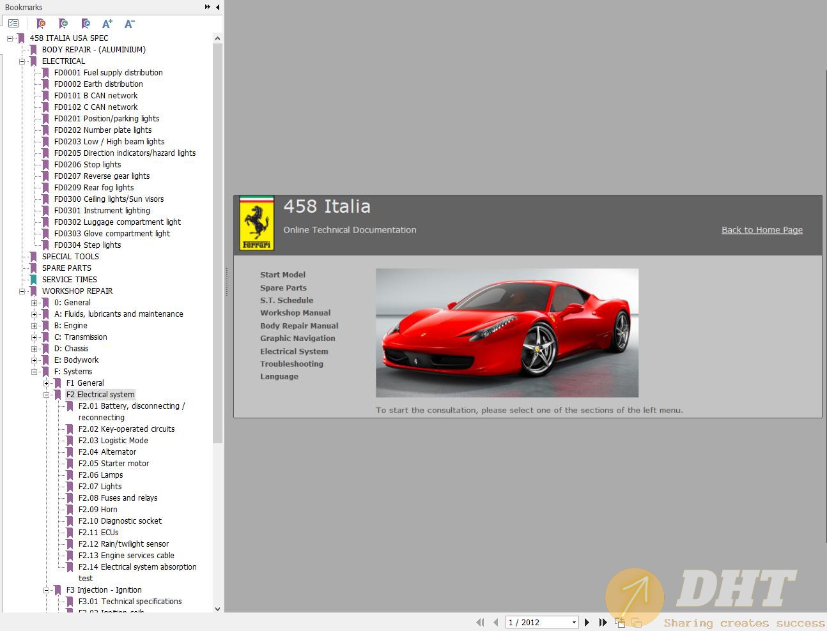Click the bookmark properties icon
Image resolution: width=827 pixels, height=631 pixels.
click(x=85, y=24)
